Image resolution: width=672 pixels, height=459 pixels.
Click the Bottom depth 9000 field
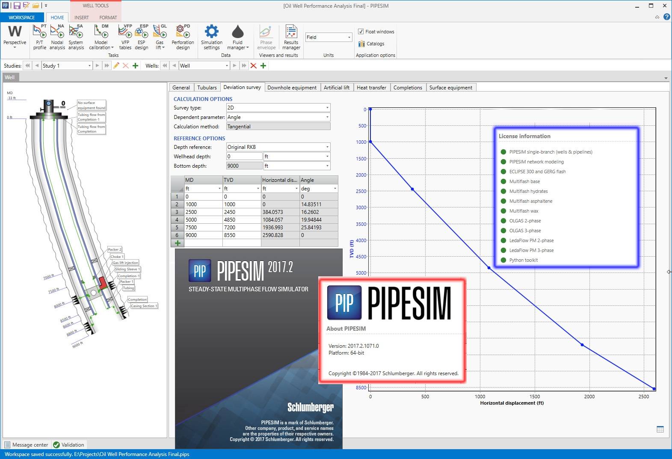pyautogui.click(x=244, y=166)
